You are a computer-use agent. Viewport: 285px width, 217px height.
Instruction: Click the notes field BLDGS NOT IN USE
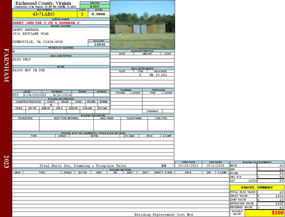click(x=29, y=70)
